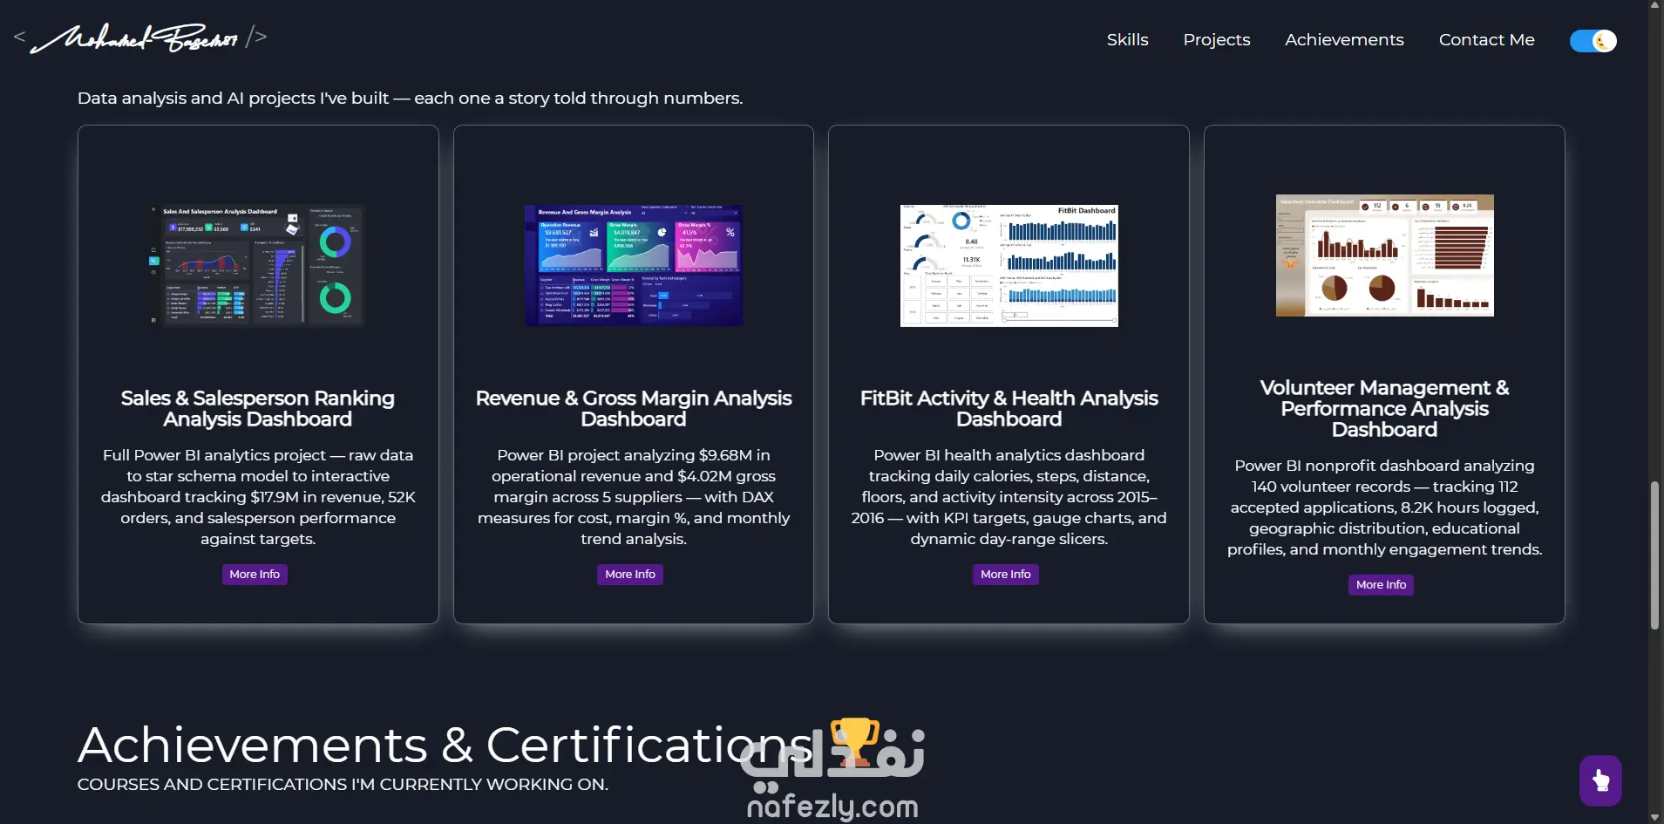Click the scrollbar down arrow
Viewport: 1664px width, 824px height.
point(1655,818)
